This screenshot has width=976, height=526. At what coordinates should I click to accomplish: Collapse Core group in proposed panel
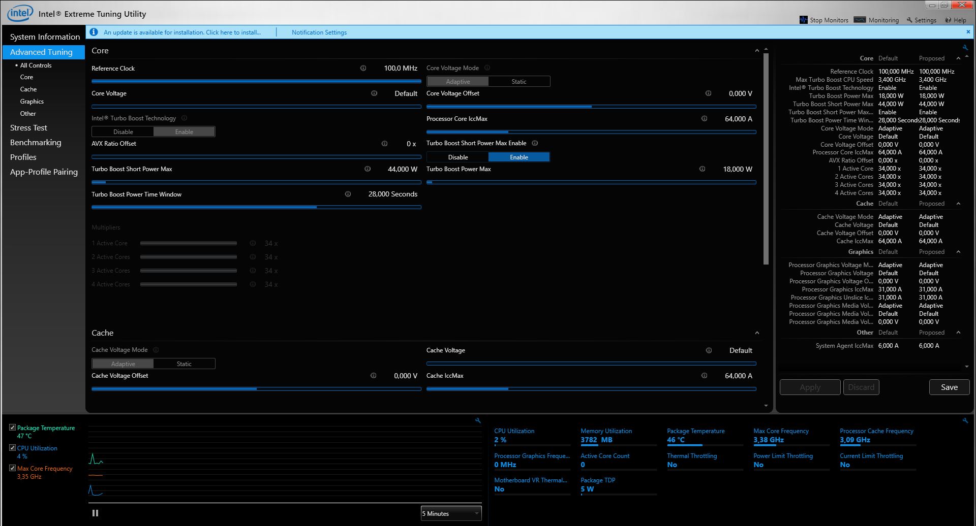(958, 58)
